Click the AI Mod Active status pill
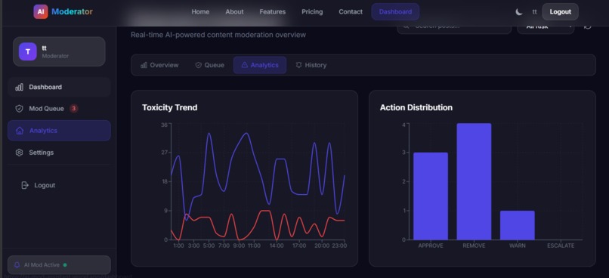The height and width of the screenshot is (278, 609). pos(59,265)
